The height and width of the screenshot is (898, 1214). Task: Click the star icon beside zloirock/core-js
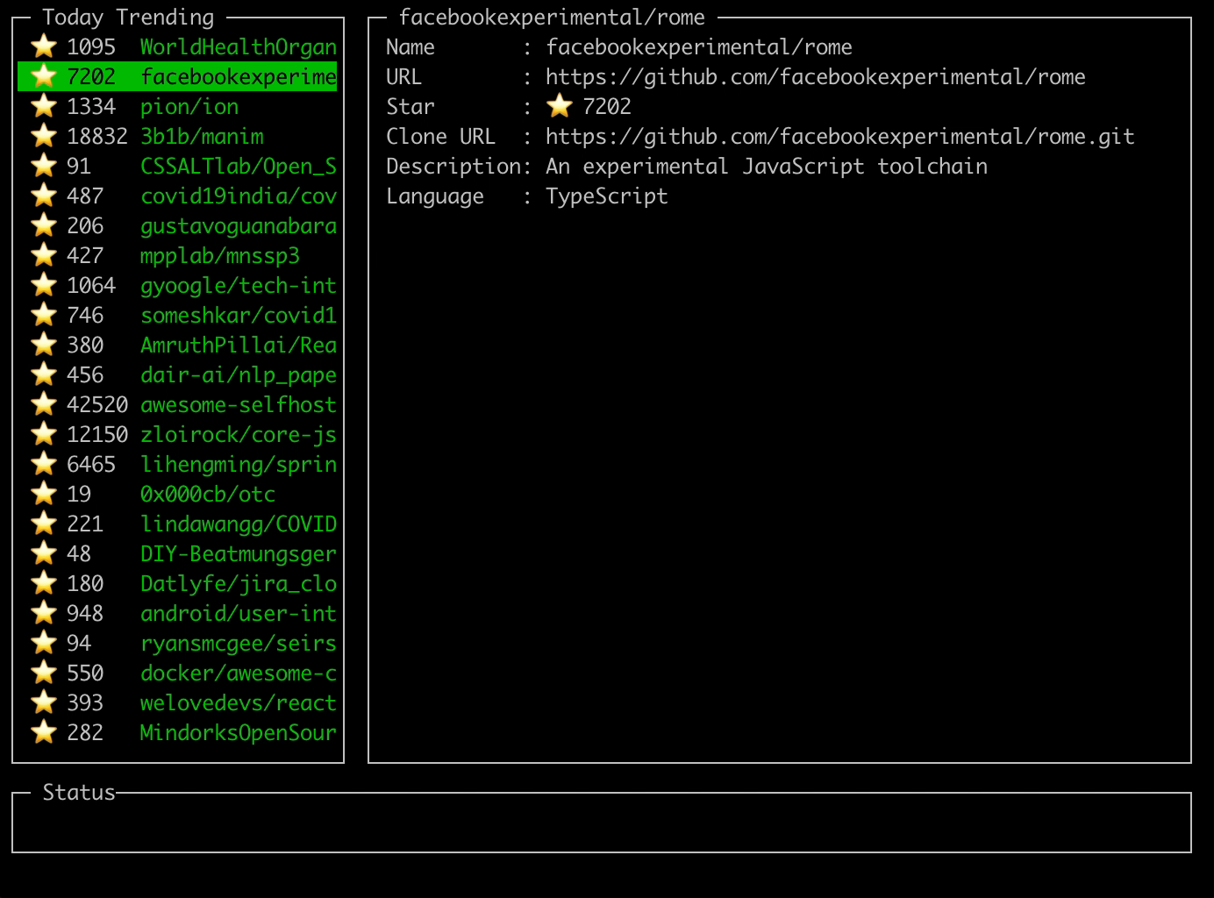pyautogui.click(x=43, y=434)
